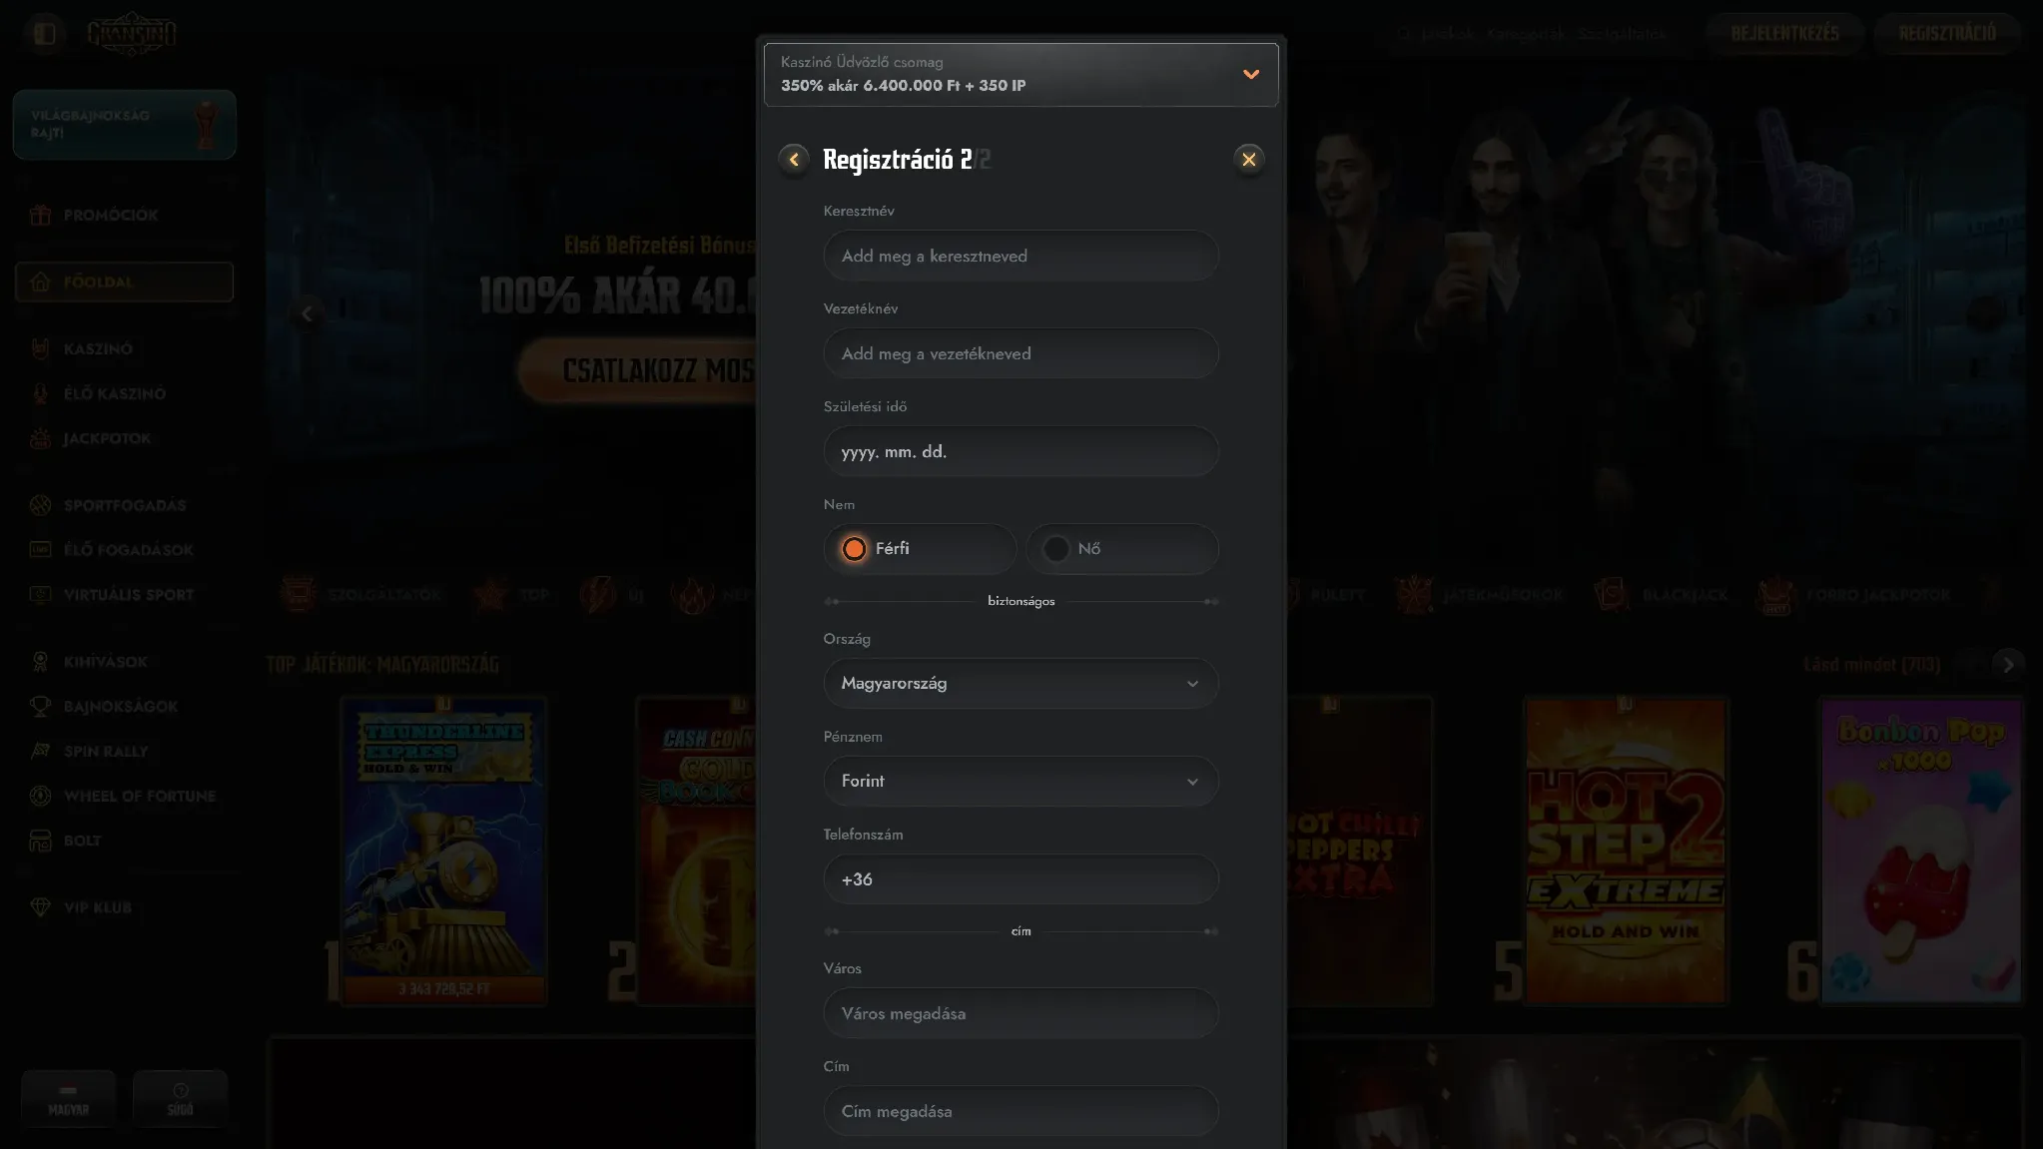Show the previous banner slide with left arrow
Screen dimensions: 2043x1149
click(307, 313)
